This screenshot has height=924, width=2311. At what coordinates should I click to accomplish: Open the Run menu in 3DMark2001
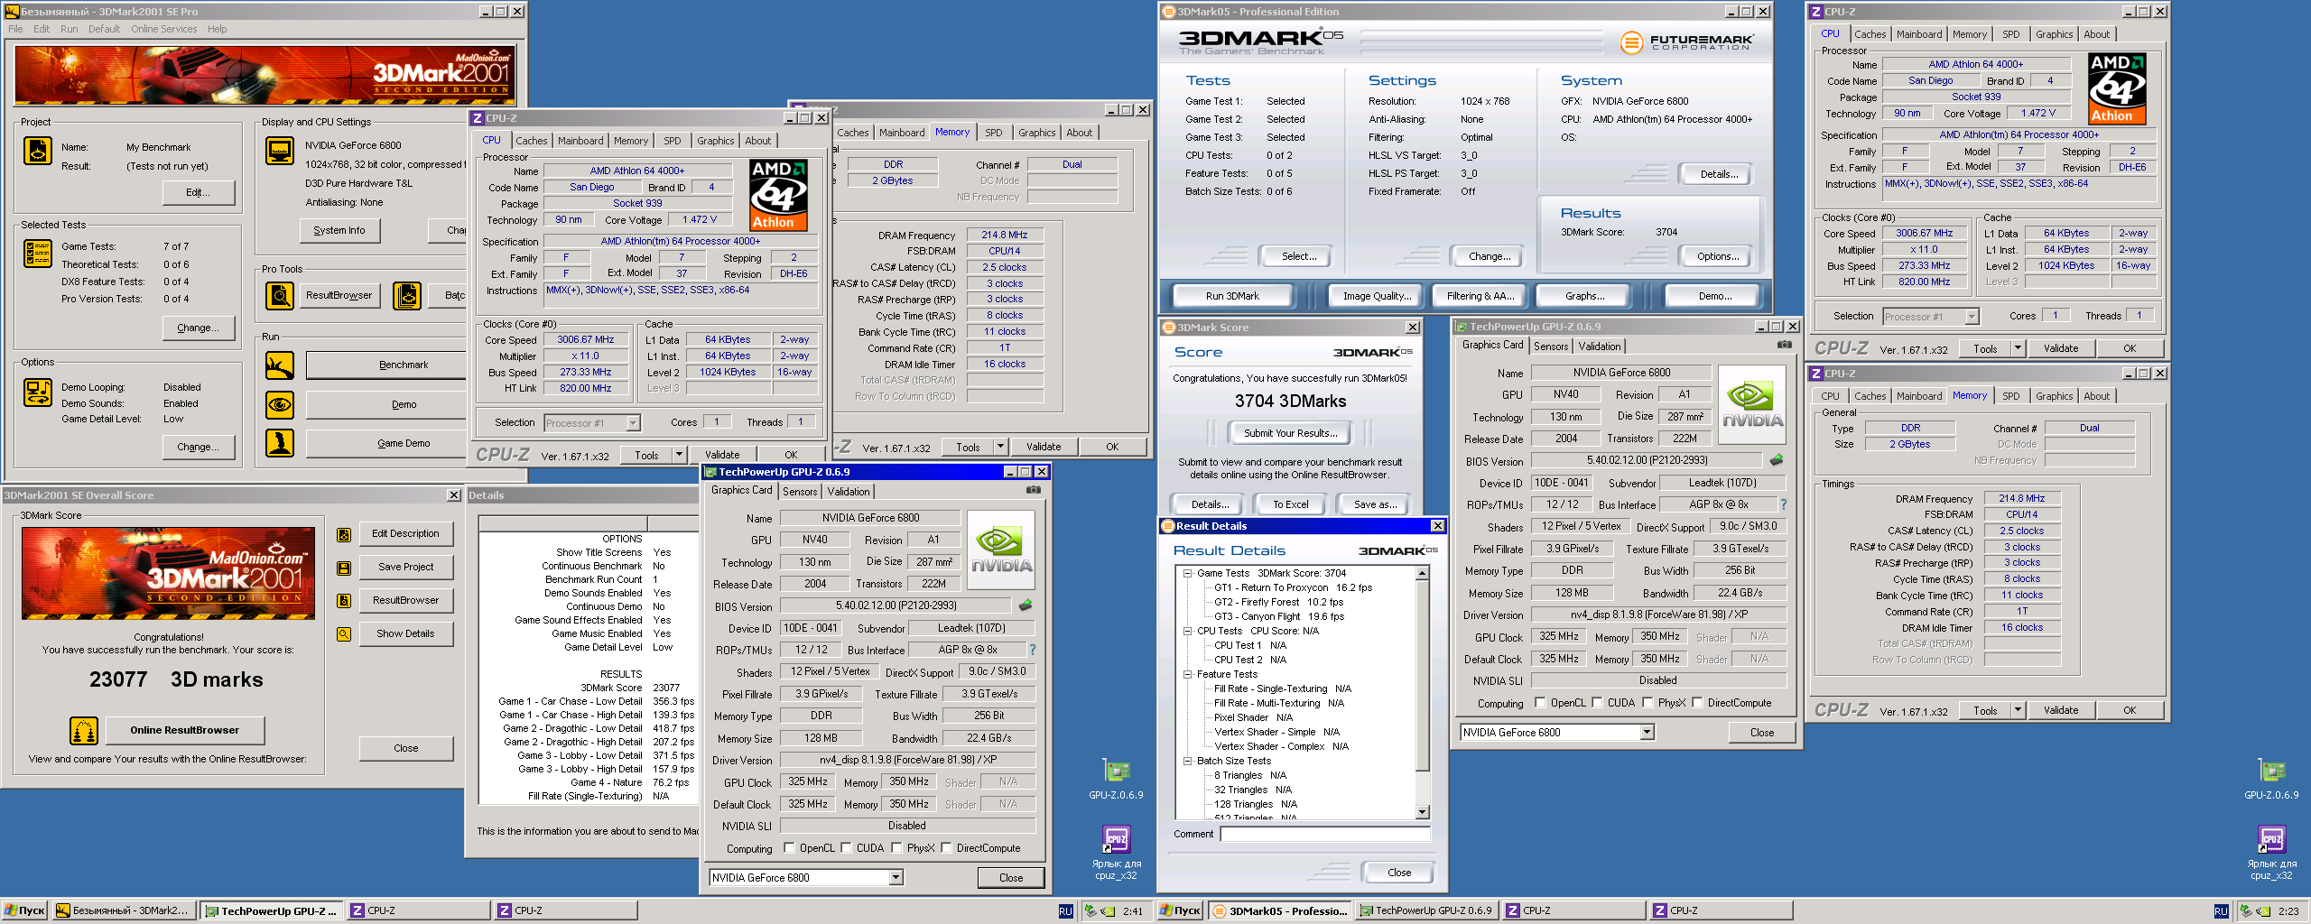click(69, 29)
